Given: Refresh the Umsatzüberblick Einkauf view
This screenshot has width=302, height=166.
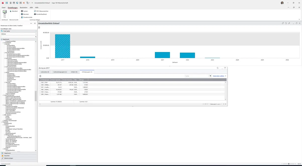Looking at the screenshot, I should tap(286, 23).
